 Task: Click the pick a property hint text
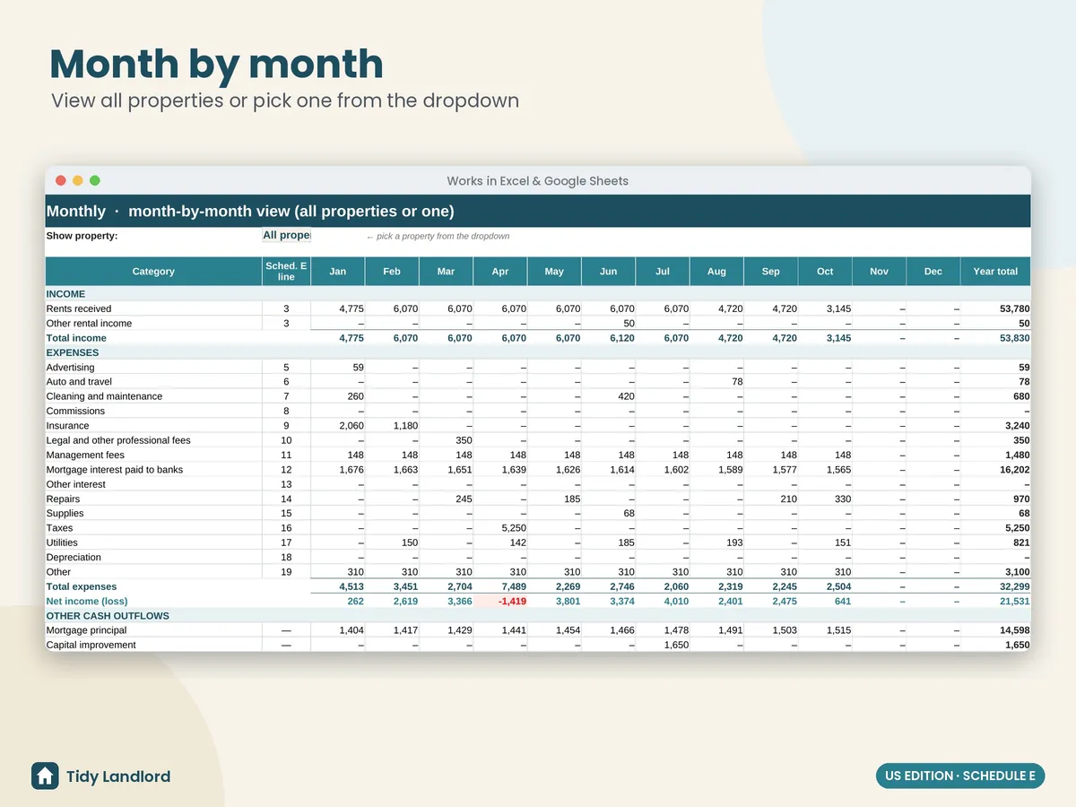[438, 237]
